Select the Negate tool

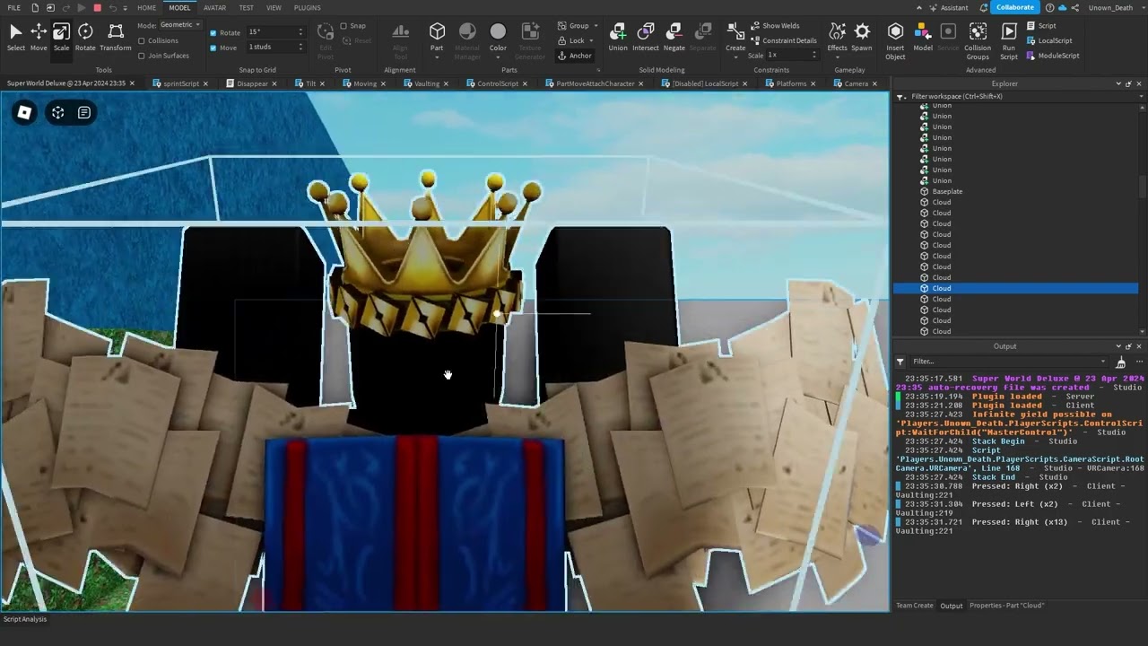click(x=674, y=36)
